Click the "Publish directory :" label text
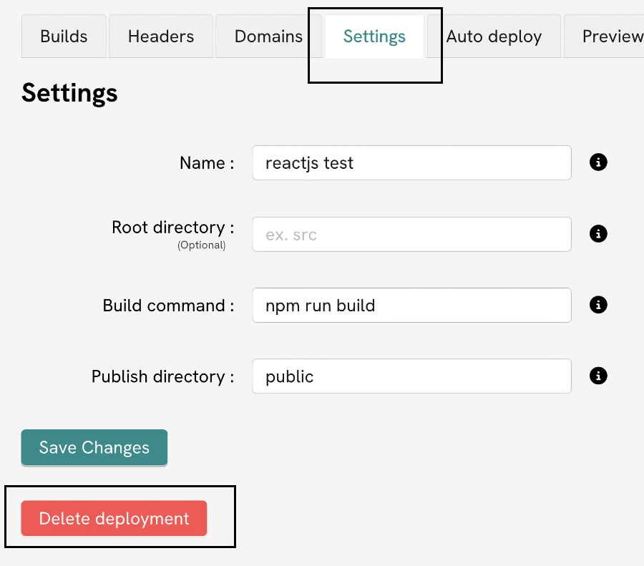Screen dimensions: 644x566 coord(162,376)
